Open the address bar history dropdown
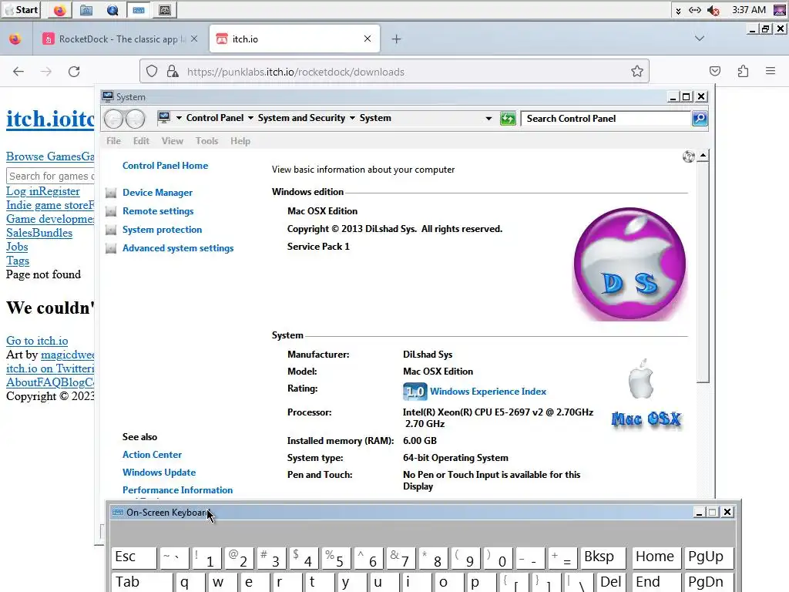 coord(489,118)
